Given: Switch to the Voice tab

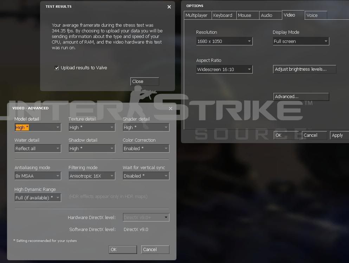Looking at the screenshot, I should [x=316, y=15].
